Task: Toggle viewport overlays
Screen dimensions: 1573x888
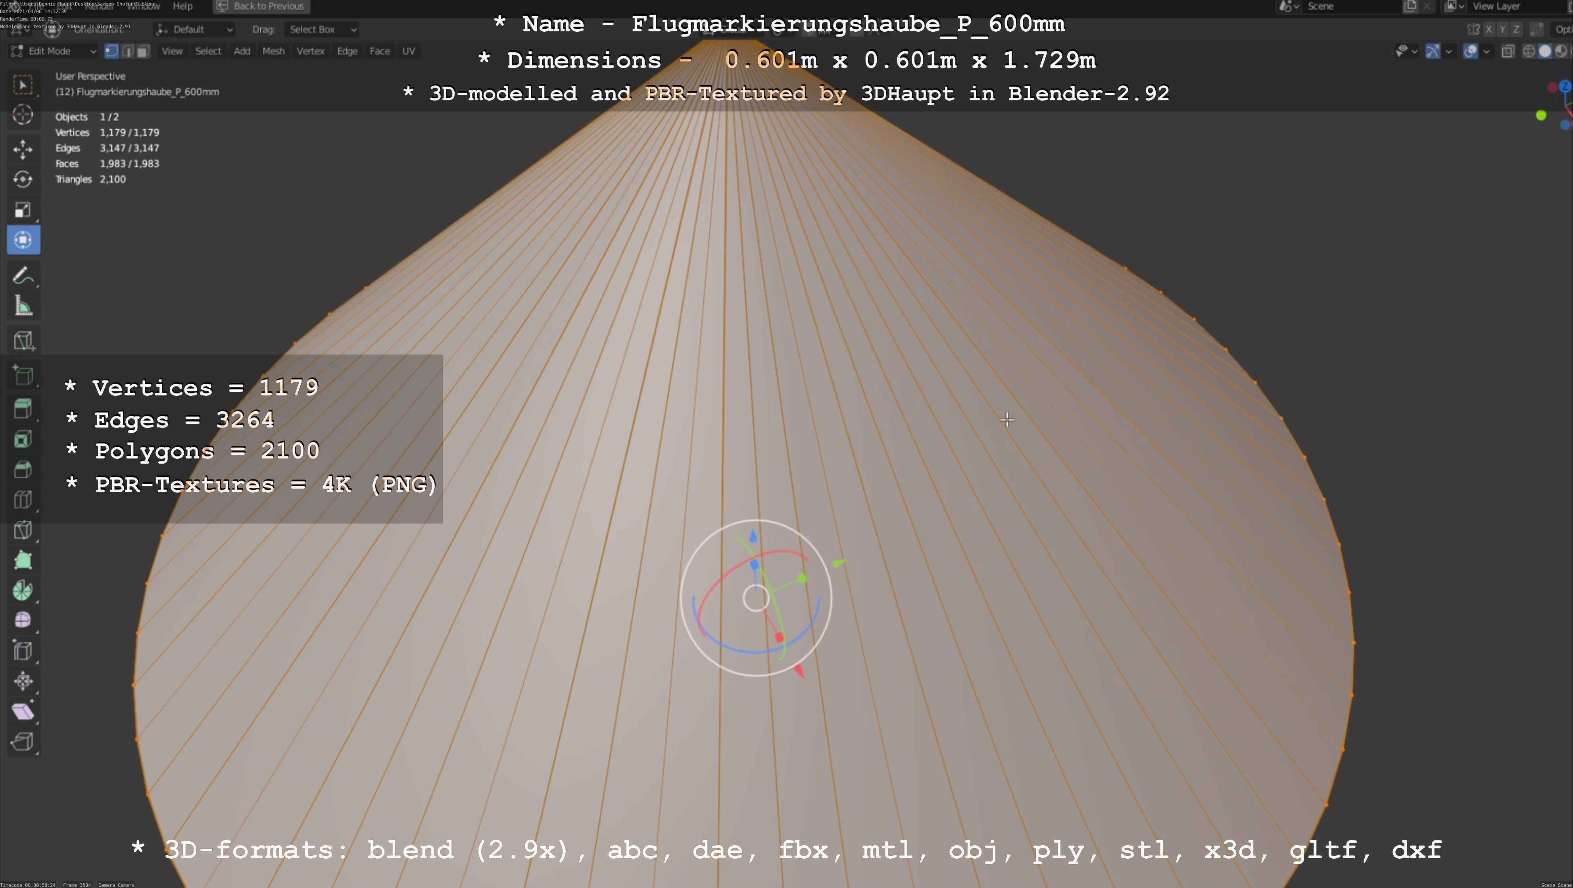Action: coord(1470,51)
